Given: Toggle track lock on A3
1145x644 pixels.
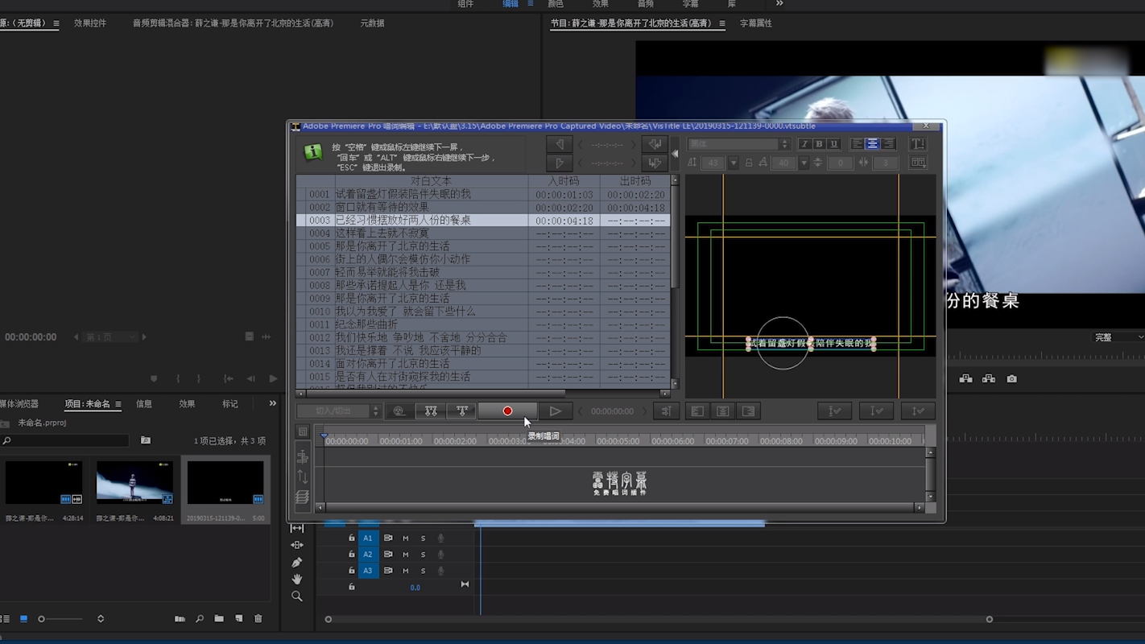Looking at the screenshot, I should [351, 571].
